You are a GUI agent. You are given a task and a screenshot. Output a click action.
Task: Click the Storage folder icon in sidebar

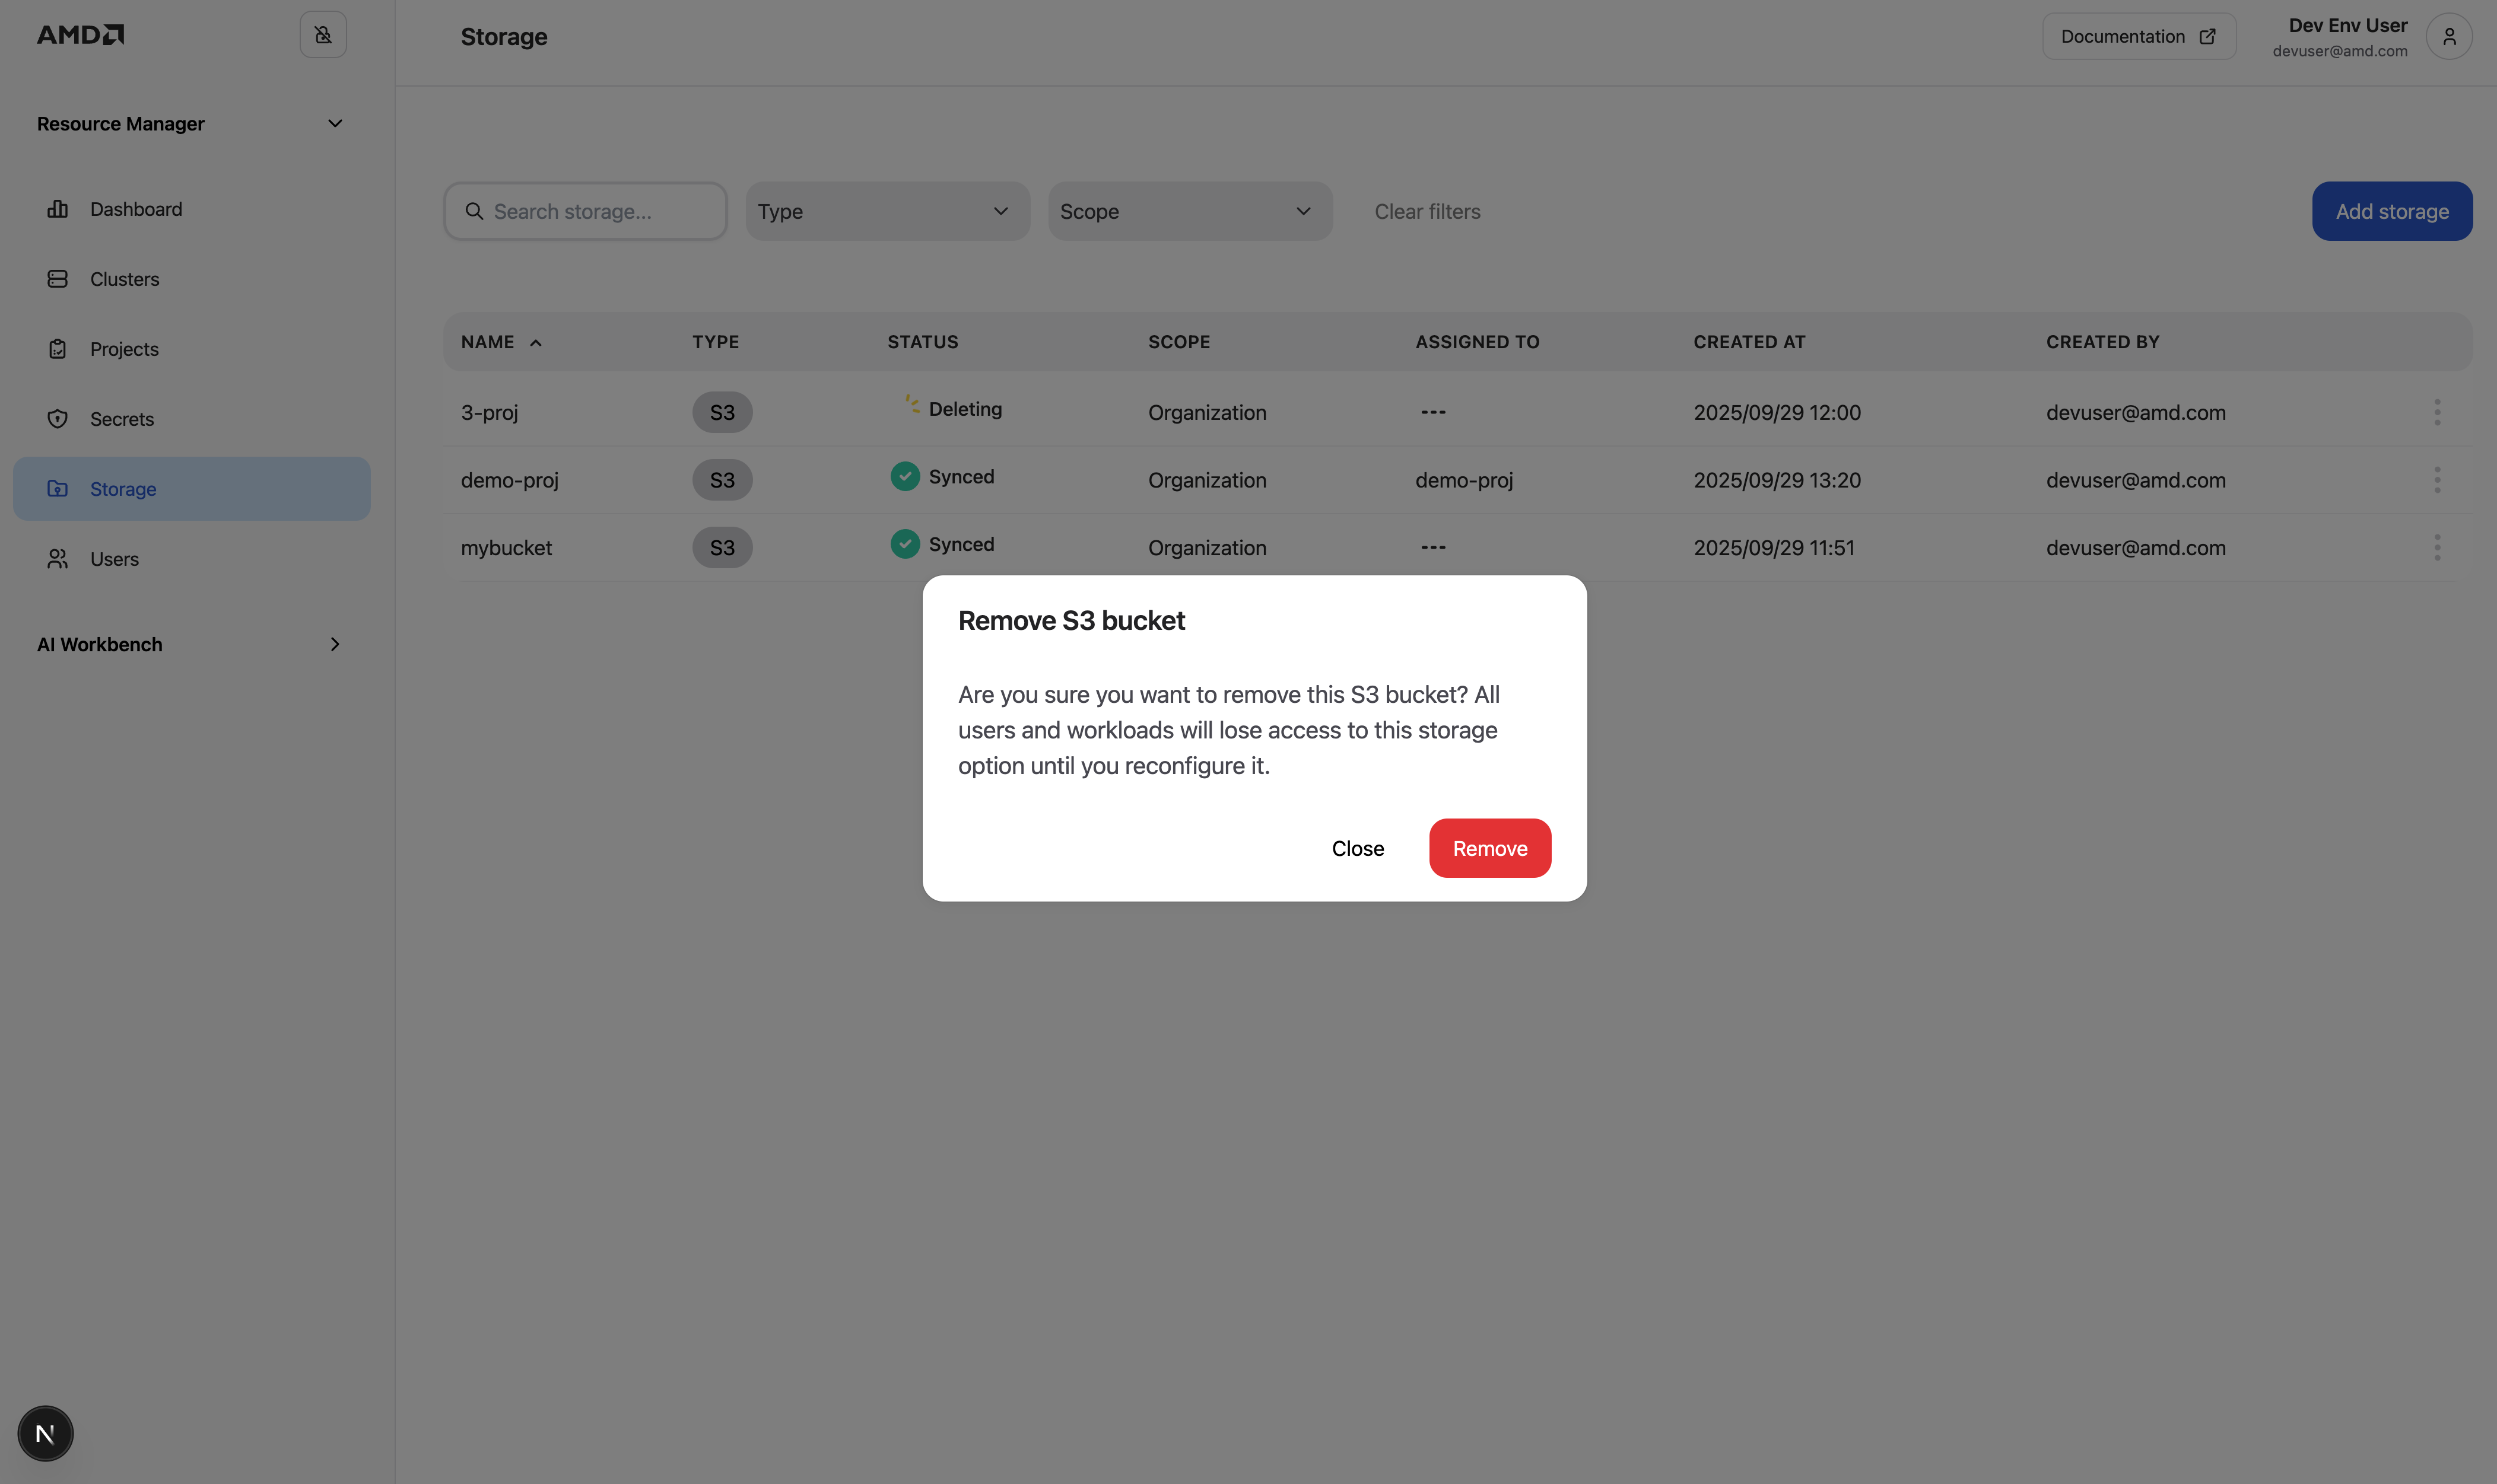[57, 489]
